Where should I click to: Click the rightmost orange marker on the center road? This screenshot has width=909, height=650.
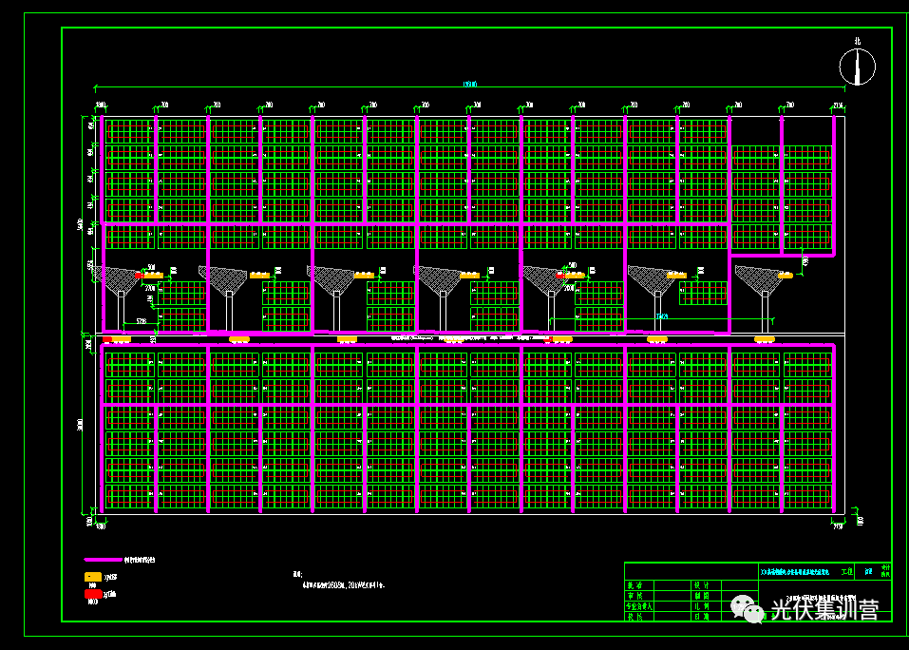click(764, 338)
